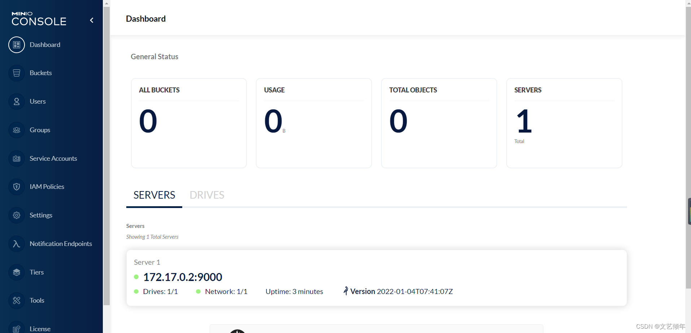The width and height of the screenshot is (691, 333).
Task: Click the Users person icon
Action: 17,101
